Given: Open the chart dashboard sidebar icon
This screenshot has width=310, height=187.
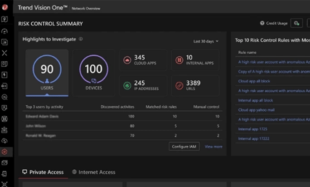Looking at the screenshot, I should coord(5,42).
